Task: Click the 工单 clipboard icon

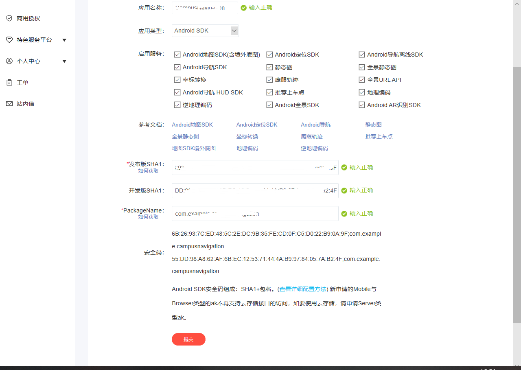Action: click(x=9, y=82)
